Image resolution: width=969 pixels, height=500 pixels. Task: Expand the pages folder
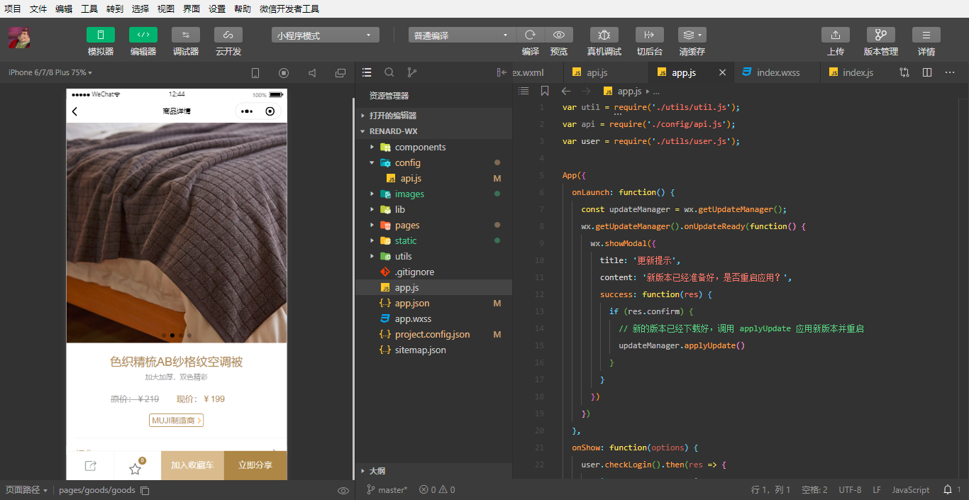(433, 225)
